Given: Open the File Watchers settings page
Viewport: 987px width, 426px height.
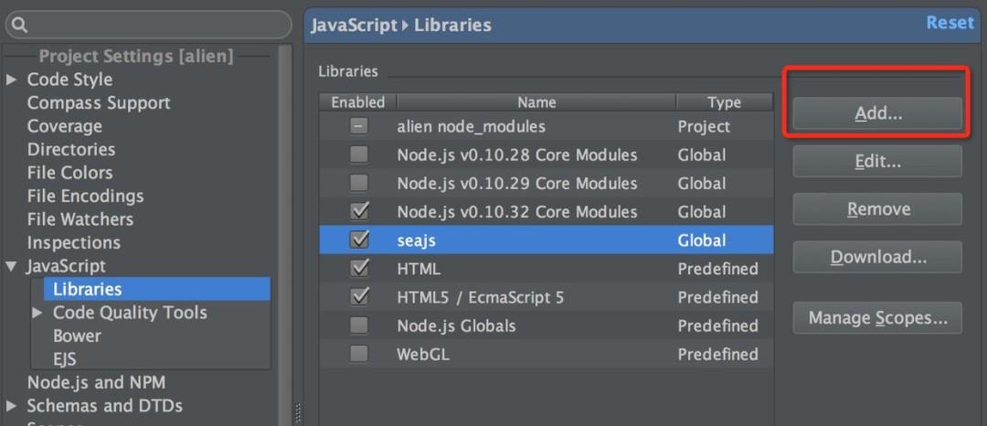Looking at the screenshot, I should tap(80, 219).
